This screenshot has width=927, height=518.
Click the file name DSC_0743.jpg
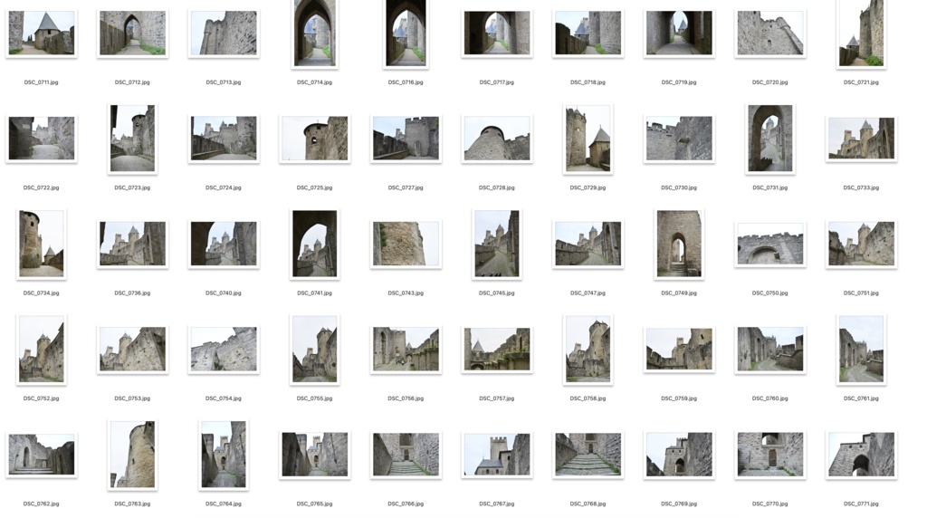point(406,293)
